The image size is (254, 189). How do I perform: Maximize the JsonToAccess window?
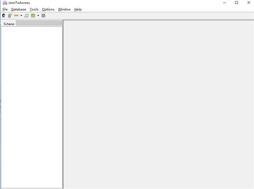pyautogui.click(x=236, y=3)
